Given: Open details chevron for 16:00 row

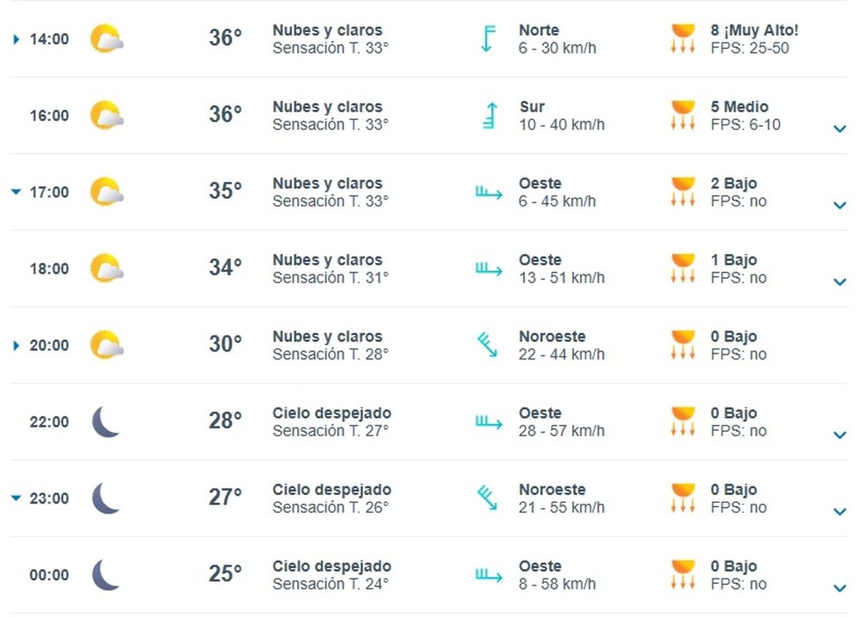Looking at the screenshot, I should point(839,129).
